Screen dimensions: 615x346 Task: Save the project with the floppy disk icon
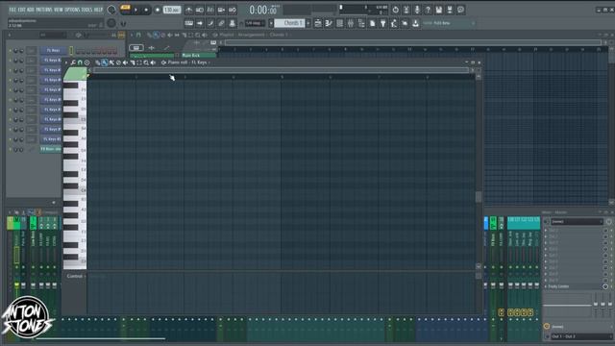(439, 10)
